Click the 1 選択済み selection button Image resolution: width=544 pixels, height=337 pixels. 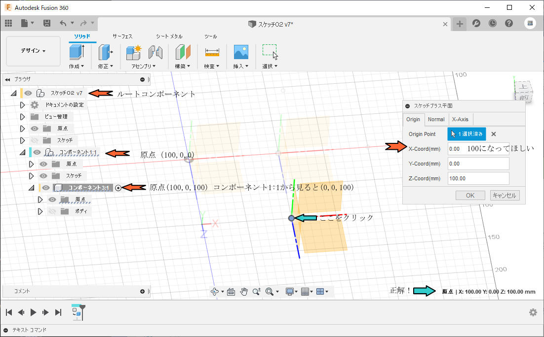point(466,134)
